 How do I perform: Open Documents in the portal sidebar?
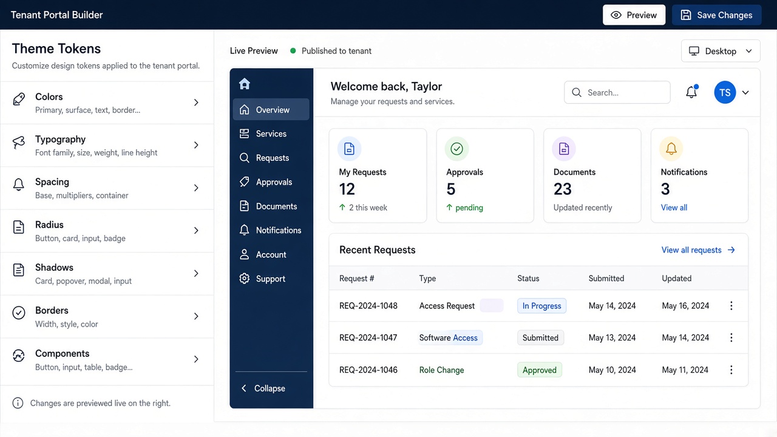pos(271,206)
